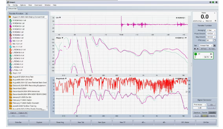Viewport: 223px width, 129px height.
Task: Click the magenta R ROW15-1.trf trace icon
Action: [11, 26]
